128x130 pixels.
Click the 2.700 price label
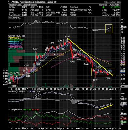[108, 78]
